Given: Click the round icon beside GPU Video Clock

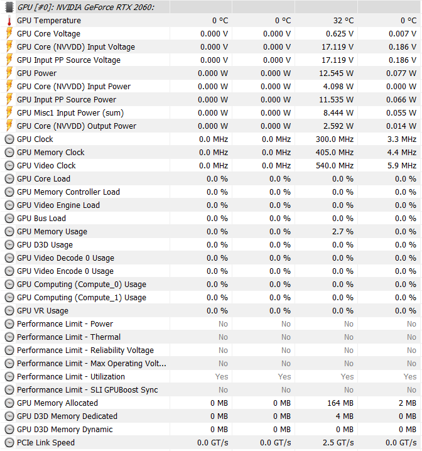Looking at the screenshot, I should point(9,166).
